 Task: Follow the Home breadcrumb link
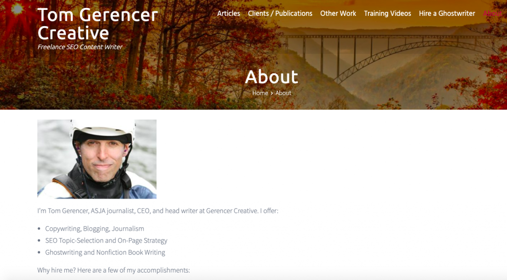(x=260, y=93)
